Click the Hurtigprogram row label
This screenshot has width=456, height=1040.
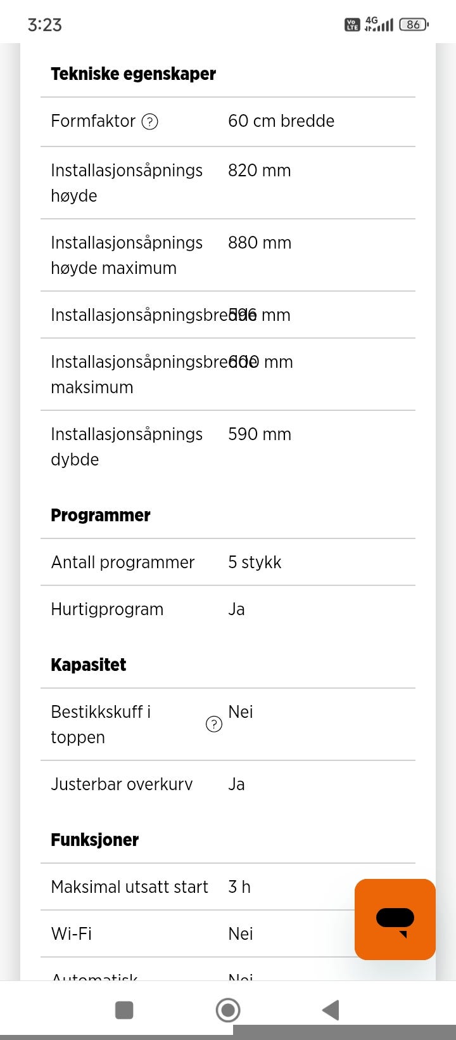(x=107, y=609)
